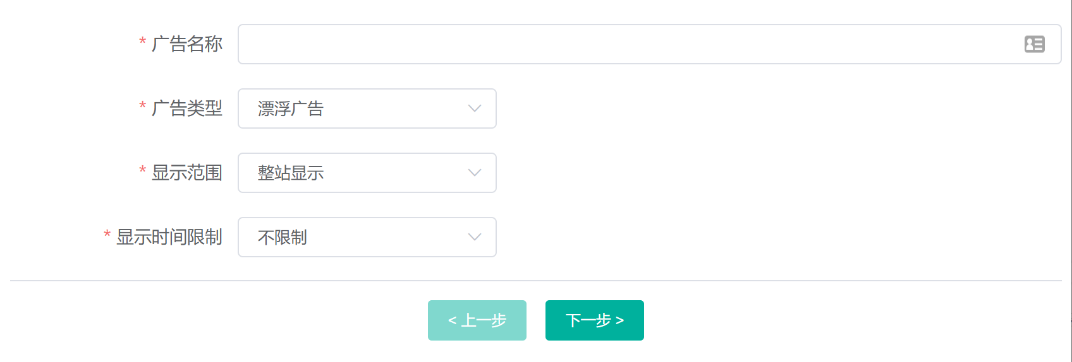Go back with the 上一步 button
The image size is (1072, 362).
tap(477, 320)
